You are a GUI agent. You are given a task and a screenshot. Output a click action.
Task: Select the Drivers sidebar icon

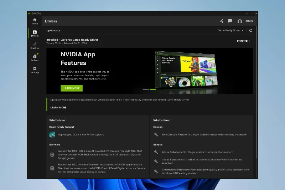(35, 33)
